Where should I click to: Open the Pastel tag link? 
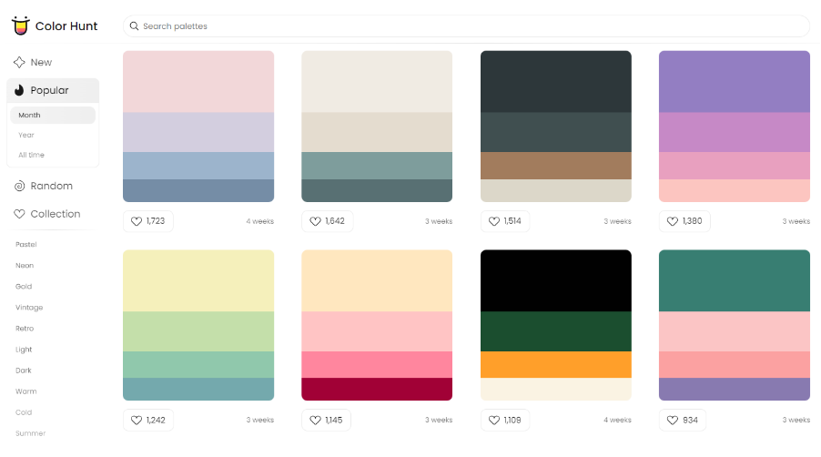(25, 244)
